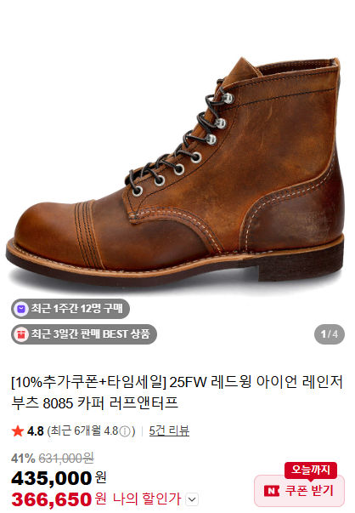The image size is (355, 513).
Task: Click the red 366,650 discounted price
Action: coord(51,499)
